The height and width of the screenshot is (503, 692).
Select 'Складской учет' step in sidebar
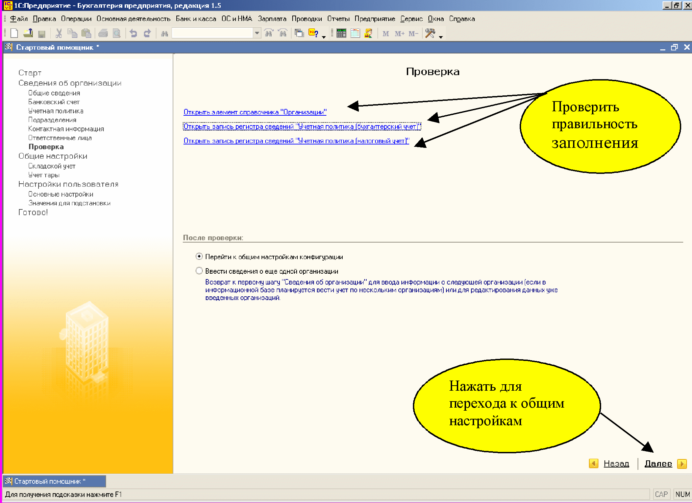pos(52,166)
